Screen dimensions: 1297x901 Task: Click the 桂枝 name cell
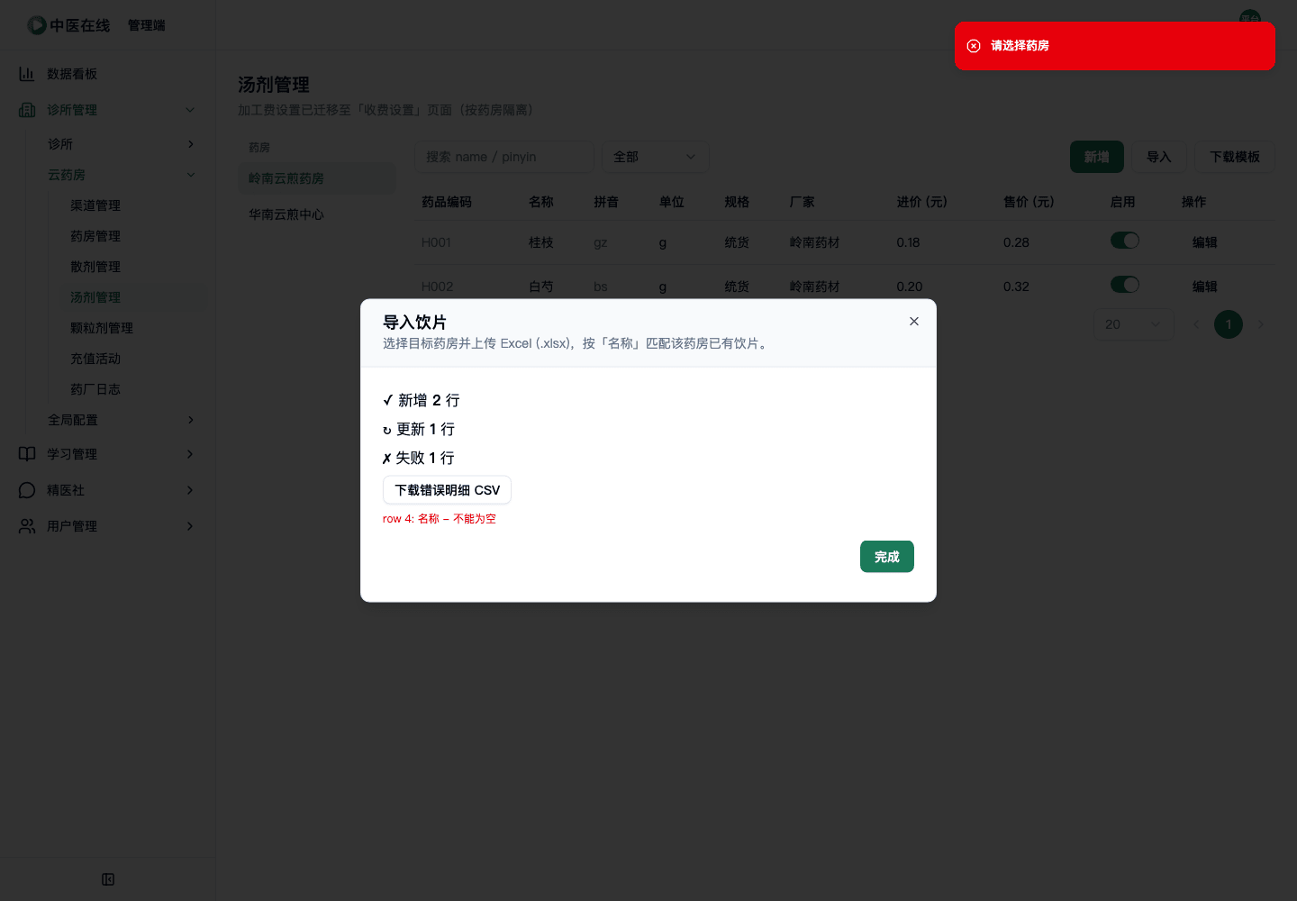coord(541,242)
